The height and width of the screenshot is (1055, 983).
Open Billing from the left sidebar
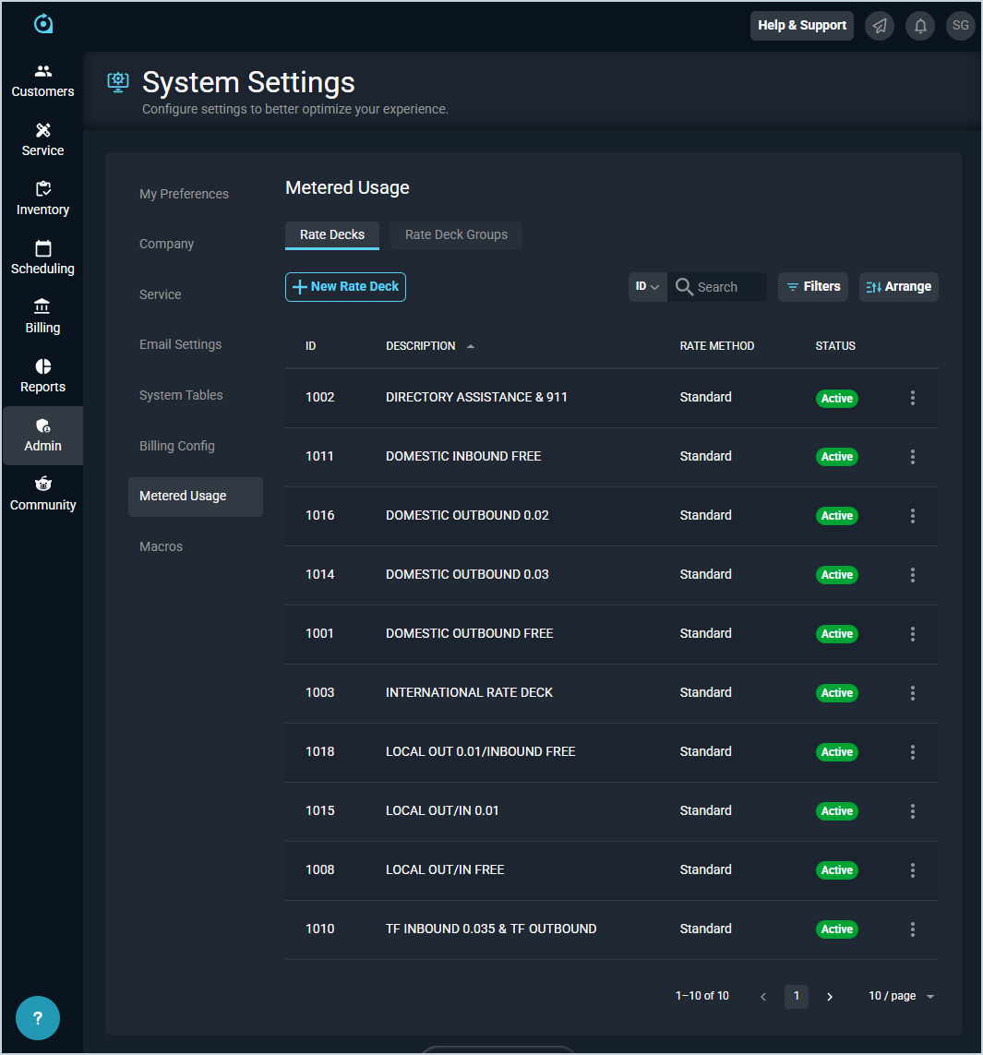(42, 318)
